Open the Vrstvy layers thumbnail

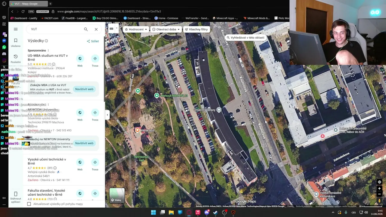point(117,196)
